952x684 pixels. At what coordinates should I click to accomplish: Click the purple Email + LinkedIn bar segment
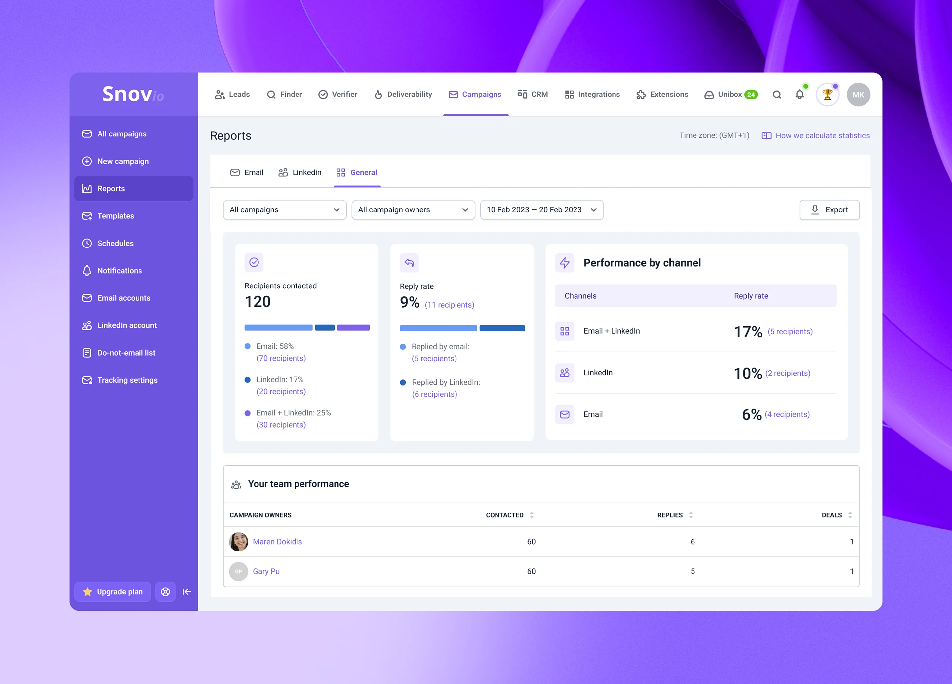click(x=353, y=328)
